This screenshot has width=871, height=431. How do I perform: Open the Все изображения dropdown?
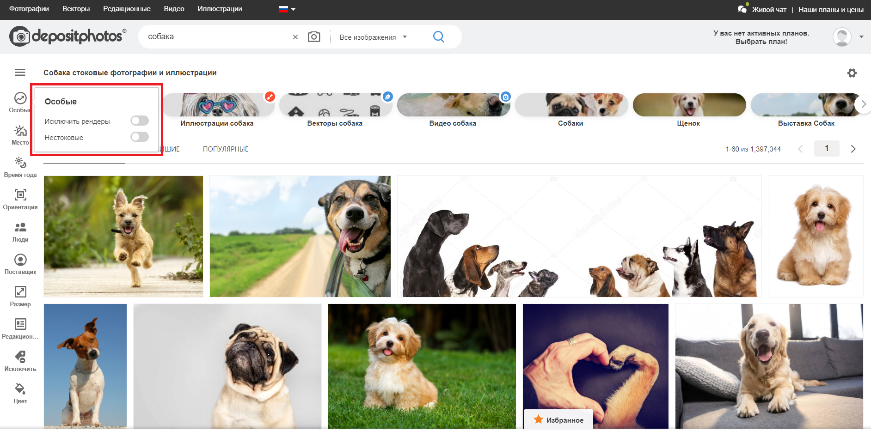(x=374, y=37)
